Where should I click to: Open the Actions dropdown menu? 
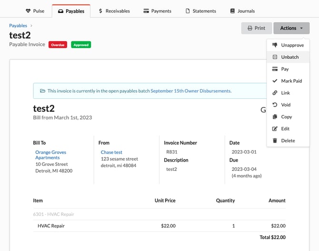point(291,28)
